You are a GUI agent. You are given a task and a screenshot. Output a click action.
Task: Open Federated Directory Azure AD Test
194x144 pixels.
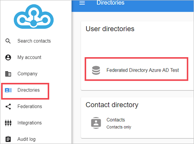[x=143, y=70]
